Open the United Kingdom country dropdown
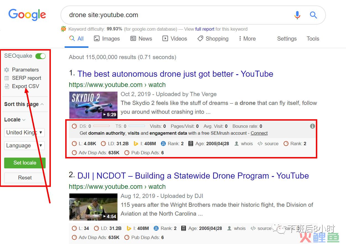Screen dimensions: 346x244 (x=25, y=132)
